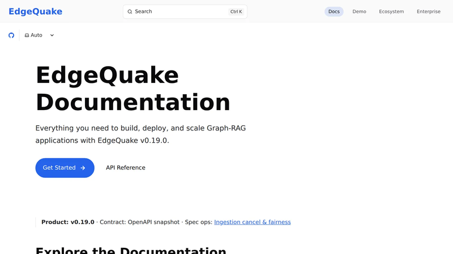Click the Graph-RAG tagline paragraph

pyautogui.click(x=140, y=134)
